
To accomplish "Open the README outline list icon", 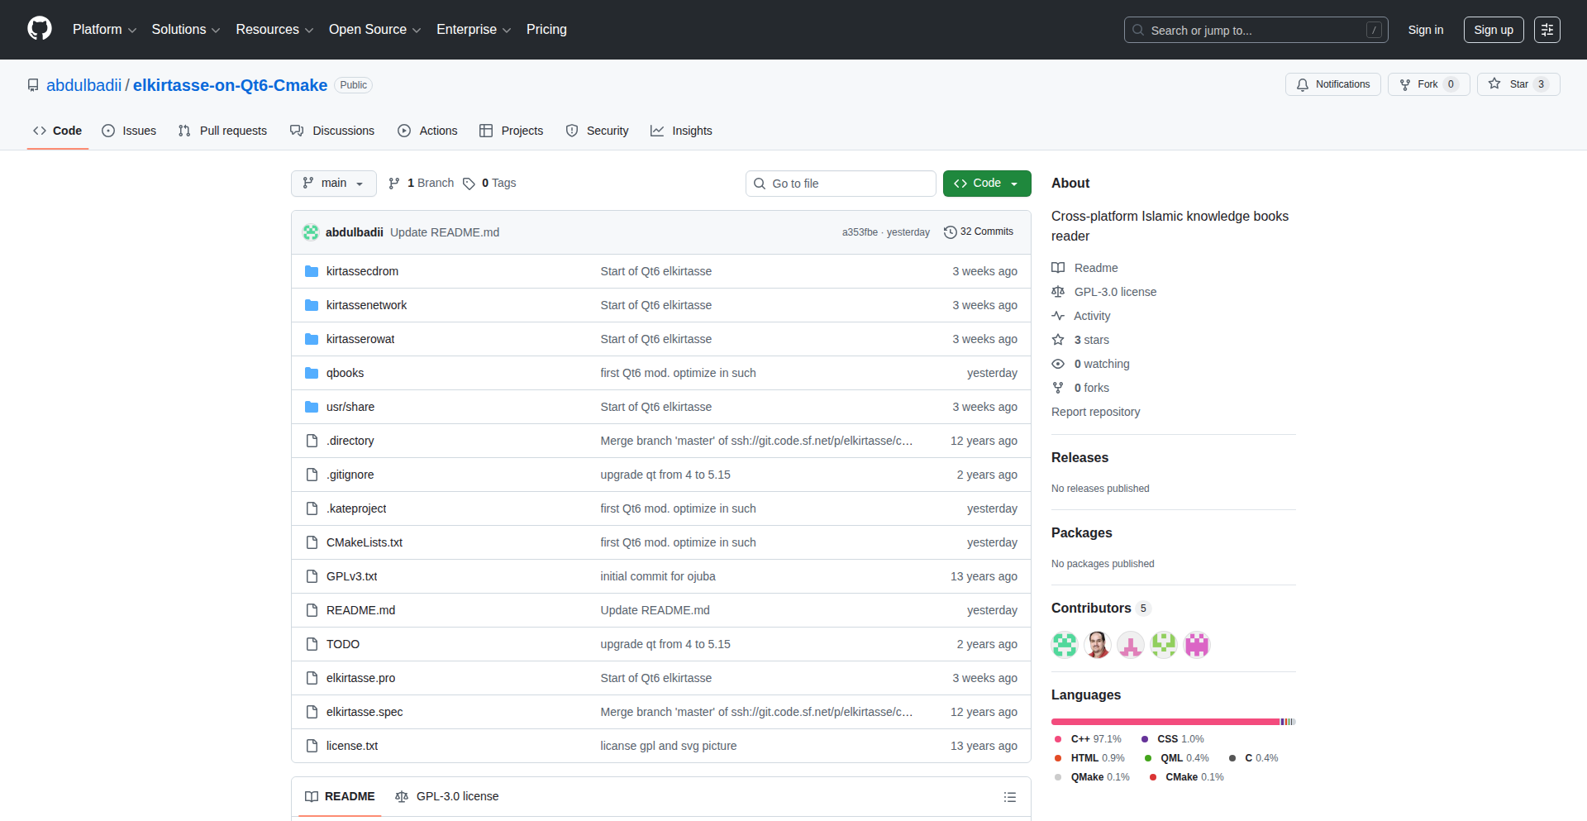I will click(1009, 797).
